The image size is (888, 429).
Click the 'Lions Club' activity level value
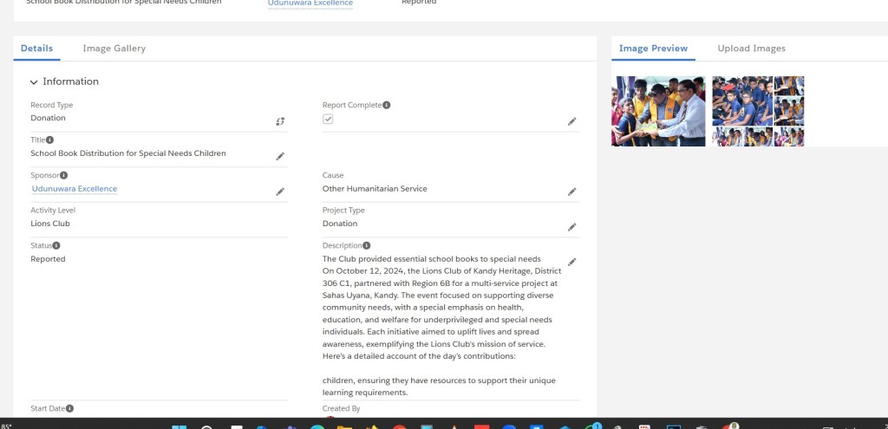(x=50, y=224)
